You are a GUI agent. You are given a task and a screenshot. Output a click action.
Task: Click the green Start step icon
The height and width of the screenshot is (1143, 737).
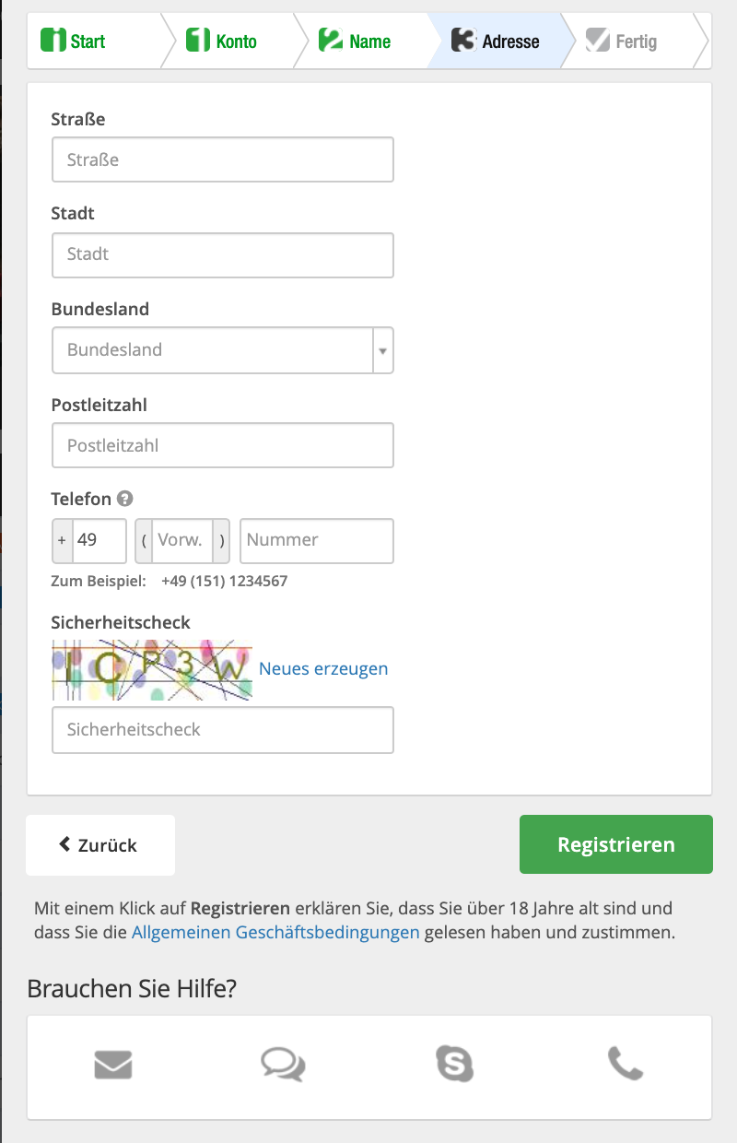[x=53, y=40]
